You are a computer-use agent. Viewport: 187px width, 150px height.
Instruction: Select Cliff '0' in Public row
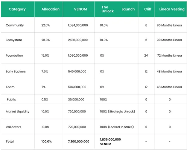(146, 99)
